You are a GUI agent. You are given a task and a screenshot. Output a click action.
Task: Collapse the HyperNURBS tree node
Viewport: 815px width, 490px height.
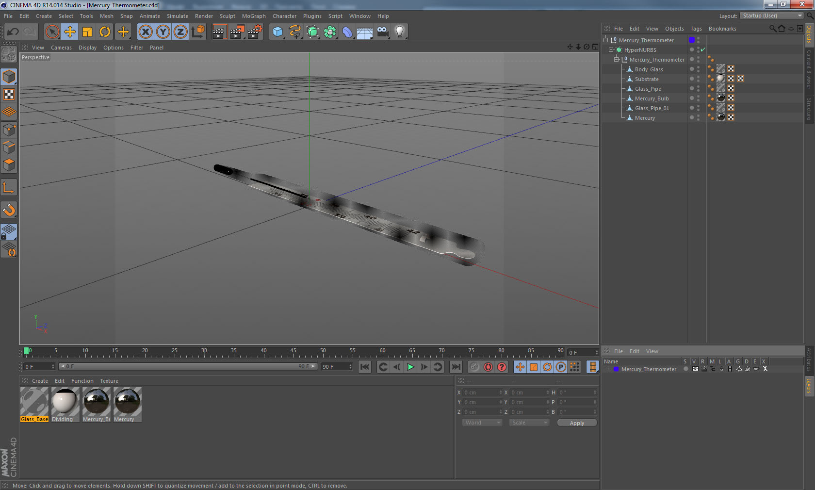(x=611, y=49)
